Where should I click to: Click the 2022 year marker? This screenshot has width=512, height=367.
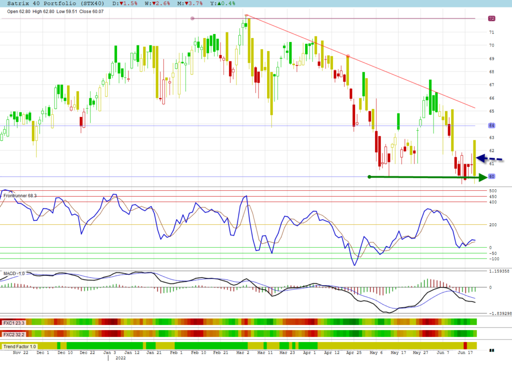click(120, 358)
